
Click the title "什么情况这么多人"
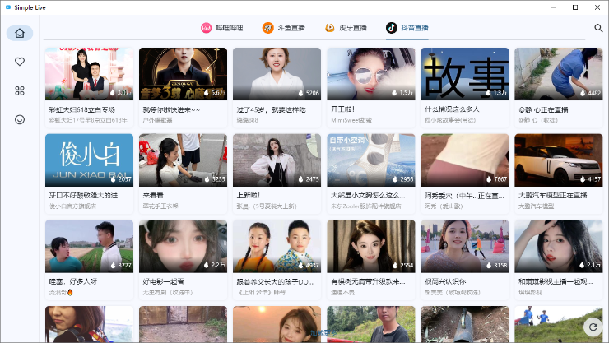point(452,109)
